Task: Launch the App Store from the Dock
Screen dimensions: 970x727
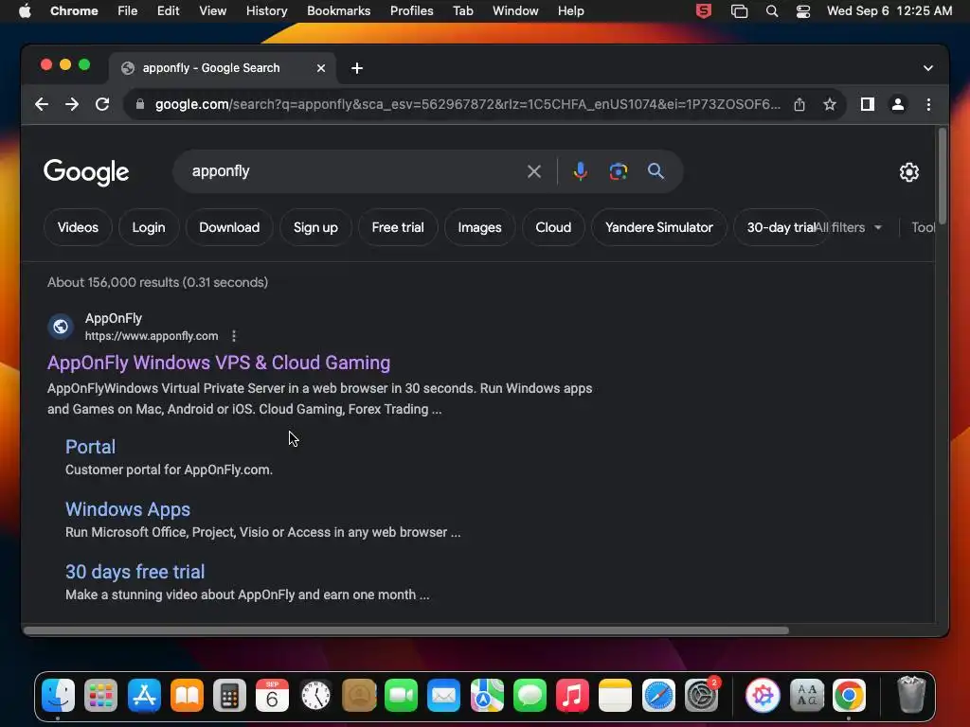Action: click(144, 695)
